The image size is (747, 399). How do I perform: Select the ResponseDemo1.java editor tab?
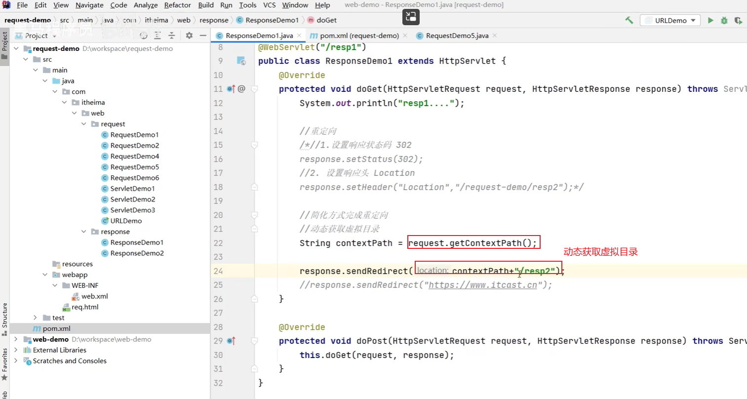coord(259,36)
